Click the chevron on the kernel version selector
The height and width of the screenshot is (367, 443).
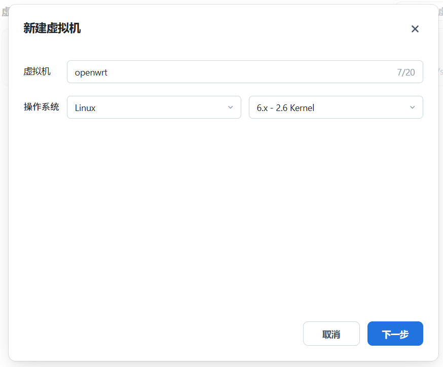click(413, 107)
